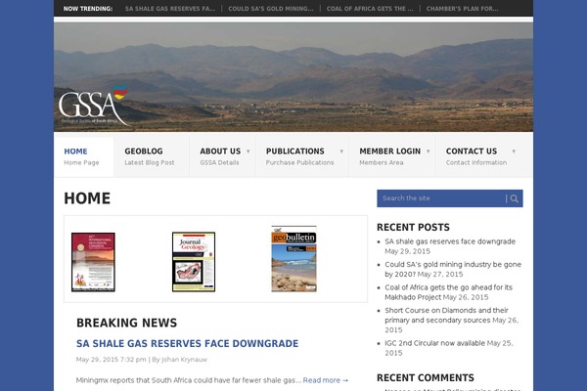Open the International Geological Congress cover thumbnail
The image size is (587, 391).
click(x=93, y=262)
